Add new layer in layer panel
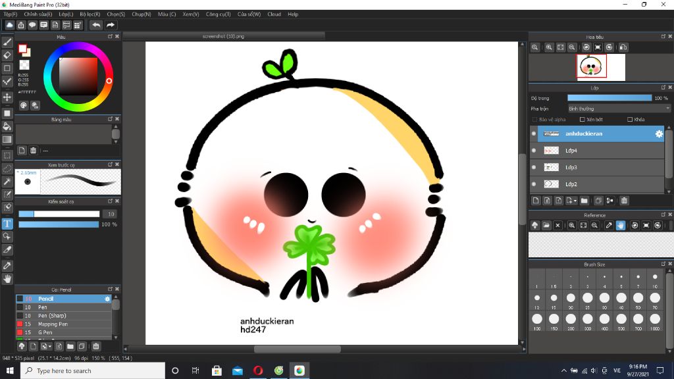The image size is (674, 379). [536, 200]
